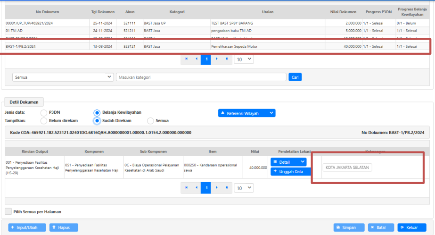Jump to last page in detail pagination

point(226,187)
